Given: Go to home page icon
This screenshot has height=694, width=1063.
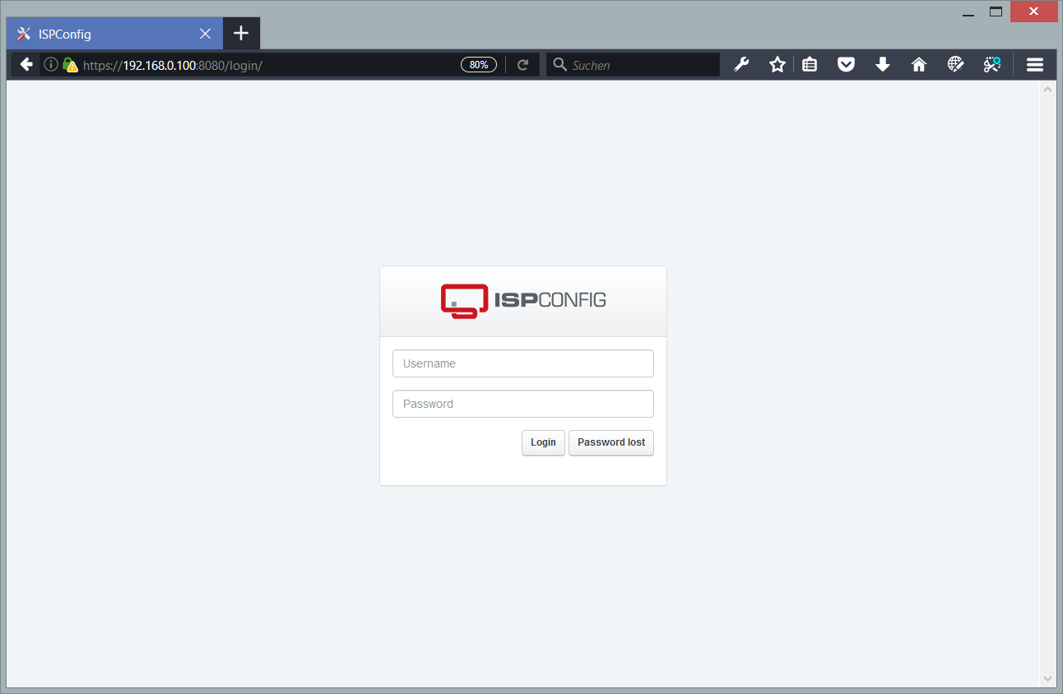Looking at the screenshot, I should pyautogui.click(x=919, y=64).
